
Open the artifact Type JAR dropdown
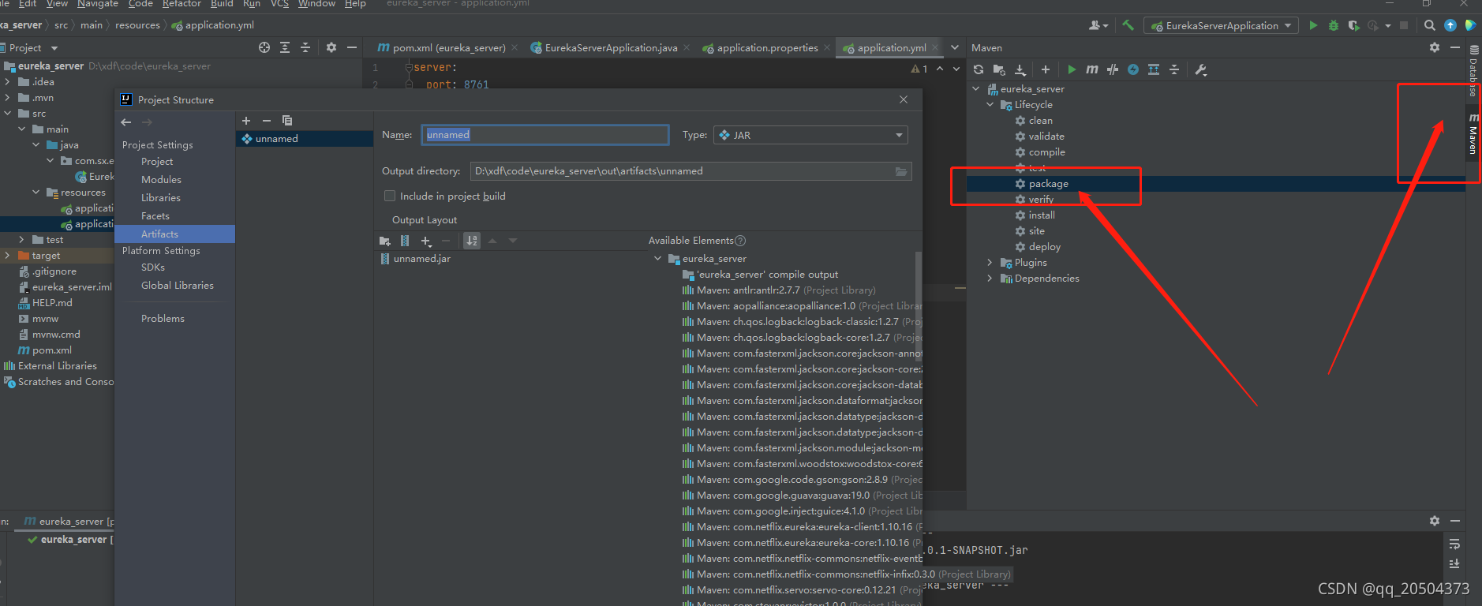click(x=810, y=135)
